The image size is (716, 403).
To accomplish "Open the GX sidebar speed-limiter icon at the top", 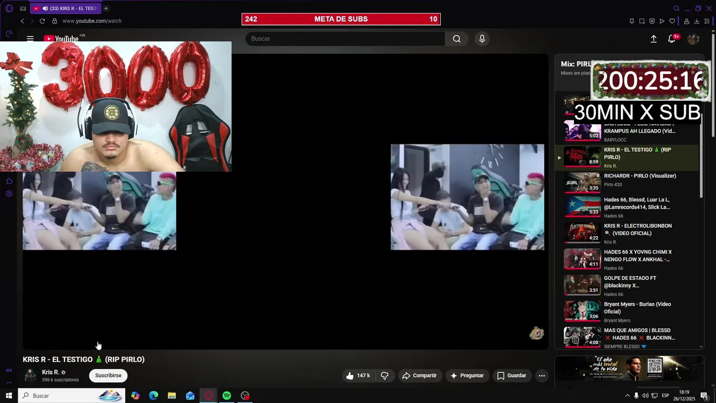I will (9, 34).
